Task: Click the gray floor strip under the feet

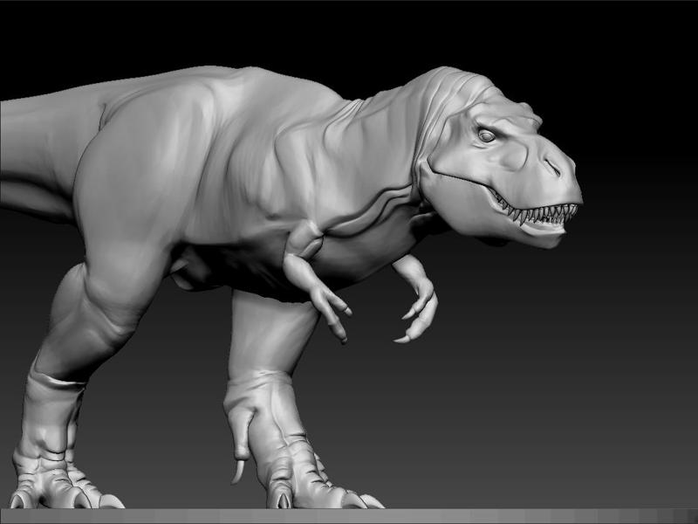Action: [349, 516]
